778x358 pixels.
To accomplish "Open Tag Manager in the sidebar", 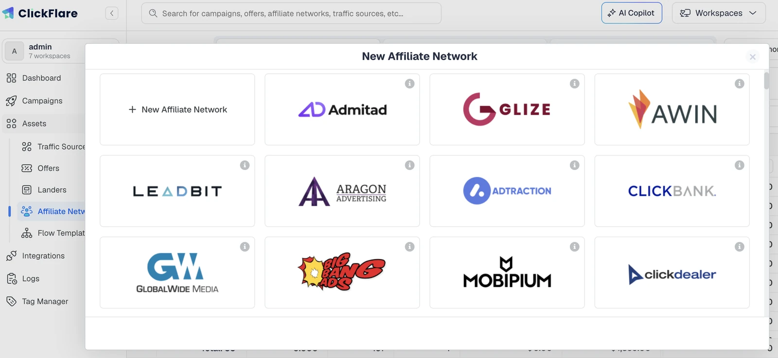I will pos(43,301).
